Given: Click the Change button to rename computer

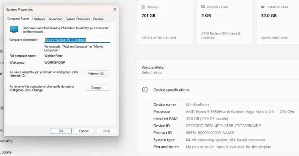Looking at the screenshot, I should [97, 88].
